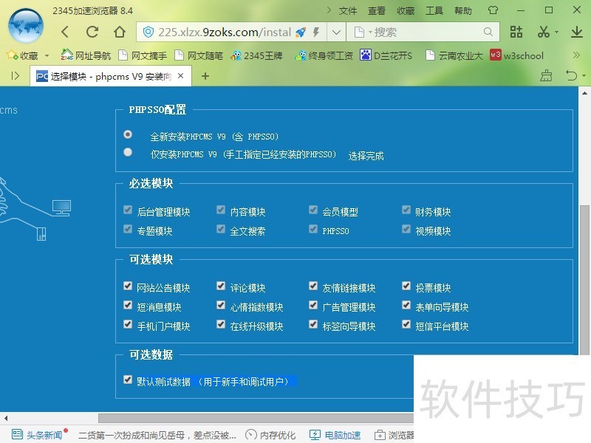Click the scissors screenshot tool icon

tap(544, 32)
